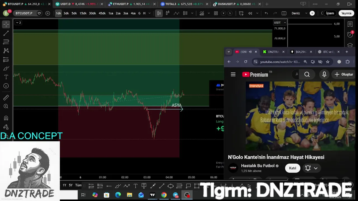Click the Oluştur create button on YouTube

[x=344, y=74]
